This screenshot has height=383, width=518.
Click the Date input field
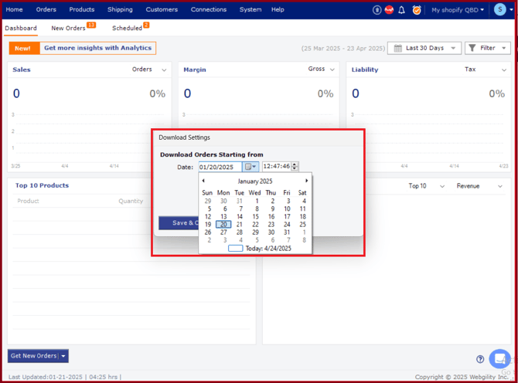coord(220,167)
